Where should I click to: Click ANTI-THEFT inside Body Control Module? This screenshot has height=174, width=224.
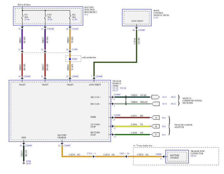(137, 21)
